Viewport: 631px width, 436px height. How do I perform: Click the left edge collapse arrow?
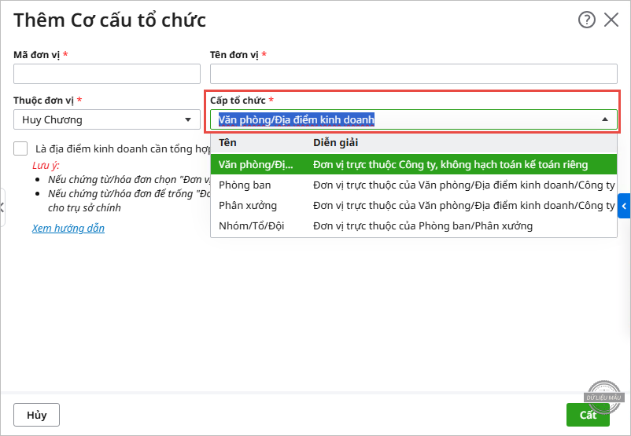pyautogui.click(x=3, y=207)
